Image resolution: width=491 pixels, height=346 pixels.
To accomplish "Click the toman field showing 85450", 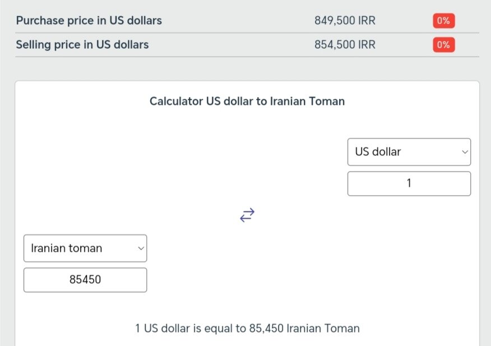I will (85, 279).
